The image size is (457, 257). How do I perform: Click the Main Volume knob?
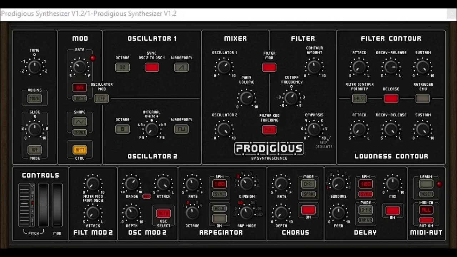tap(246, 98)
